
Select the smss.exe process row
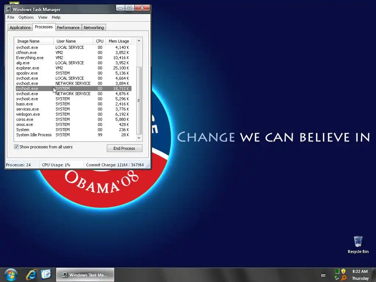[73, 125]
